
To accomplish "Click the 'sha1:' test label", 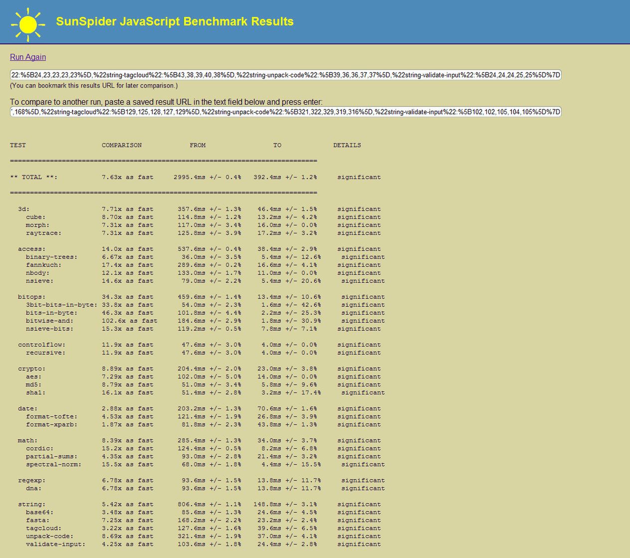I will coord(36,393).
